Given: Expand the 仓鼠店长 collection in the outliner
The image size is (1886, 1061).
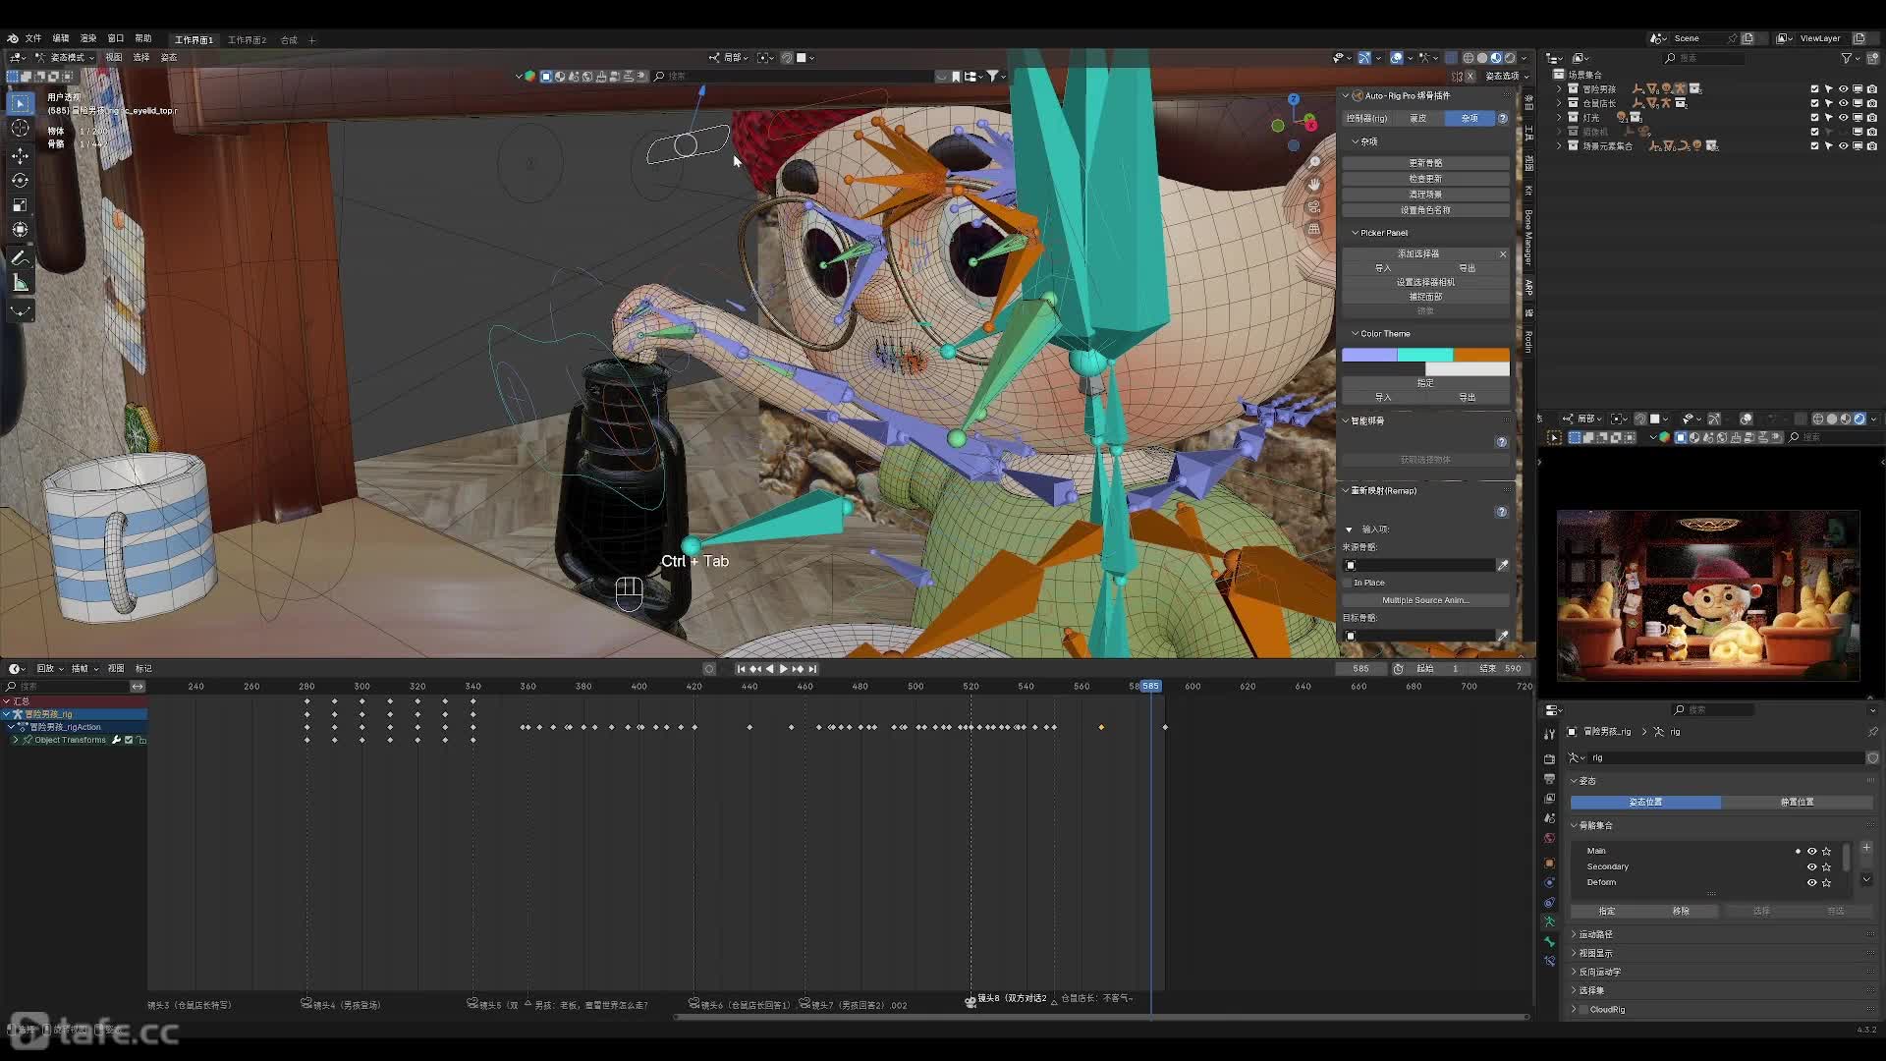Looking at the screenshot, I should tap(1559, 103).
